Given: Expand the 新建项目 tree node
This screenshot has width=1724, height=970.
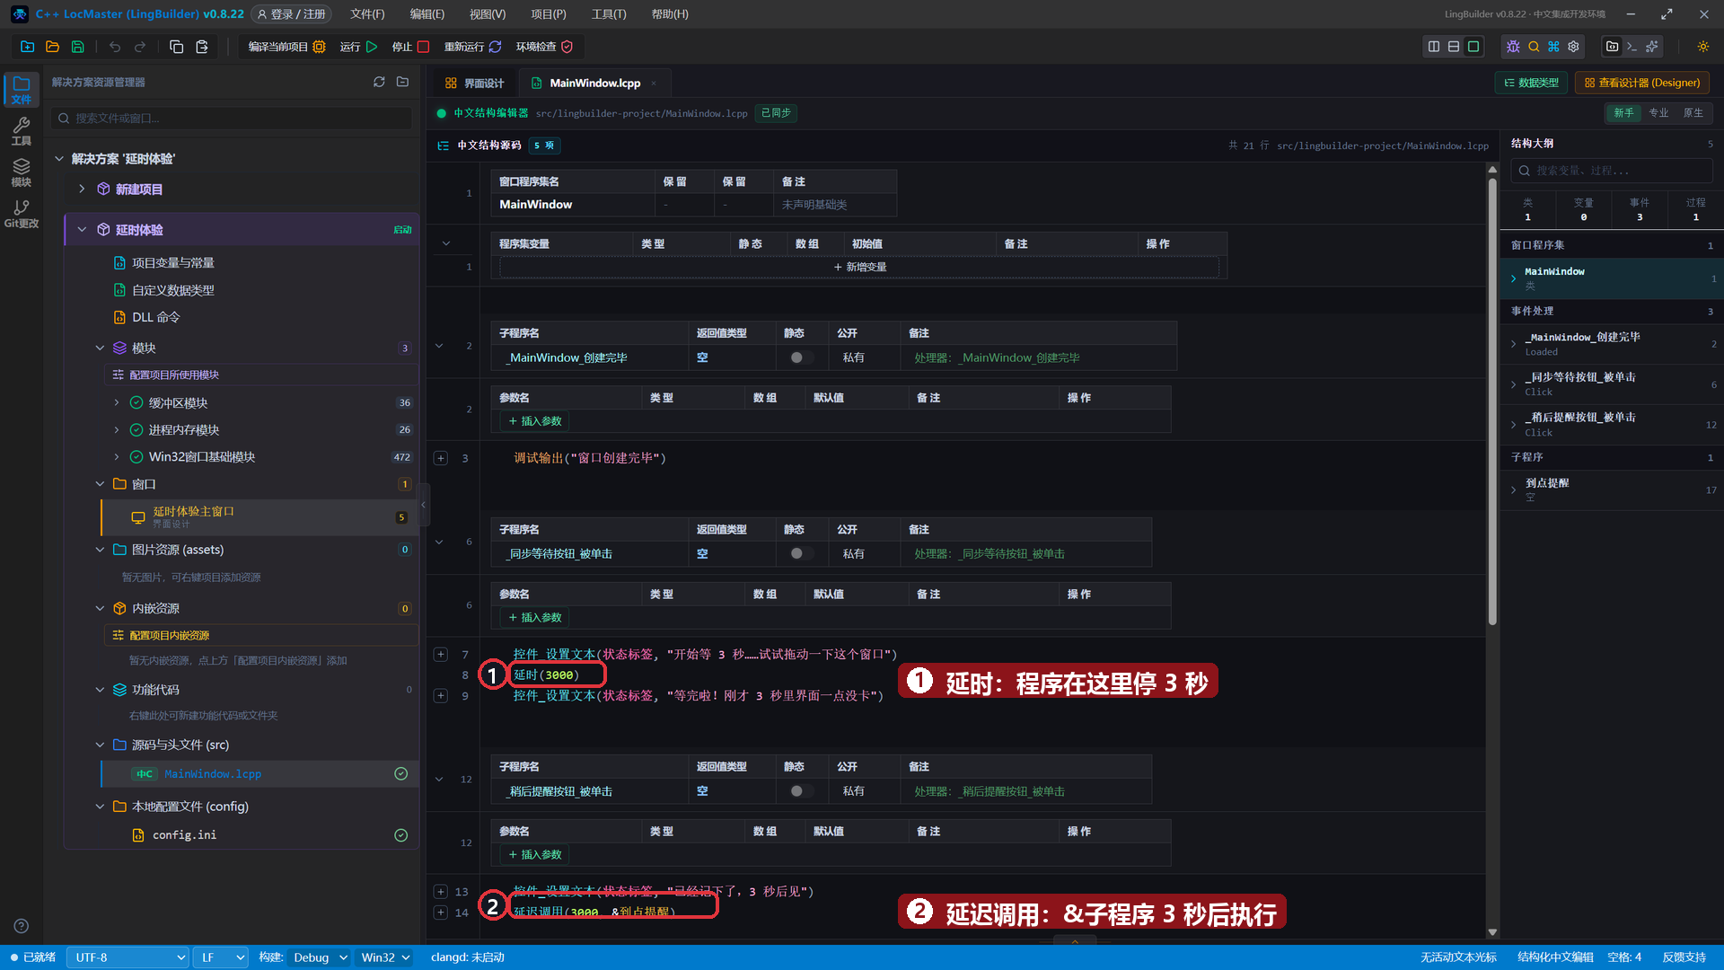Looking at the screenshot, I should (82, 189).
